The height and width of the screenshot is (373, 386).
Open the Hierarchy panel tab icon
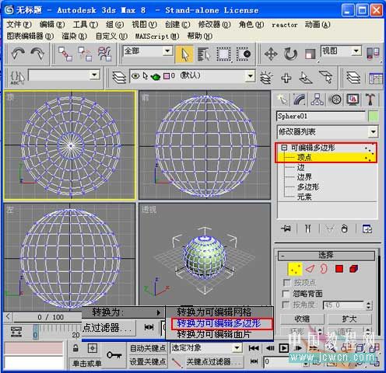pos(317,99)
